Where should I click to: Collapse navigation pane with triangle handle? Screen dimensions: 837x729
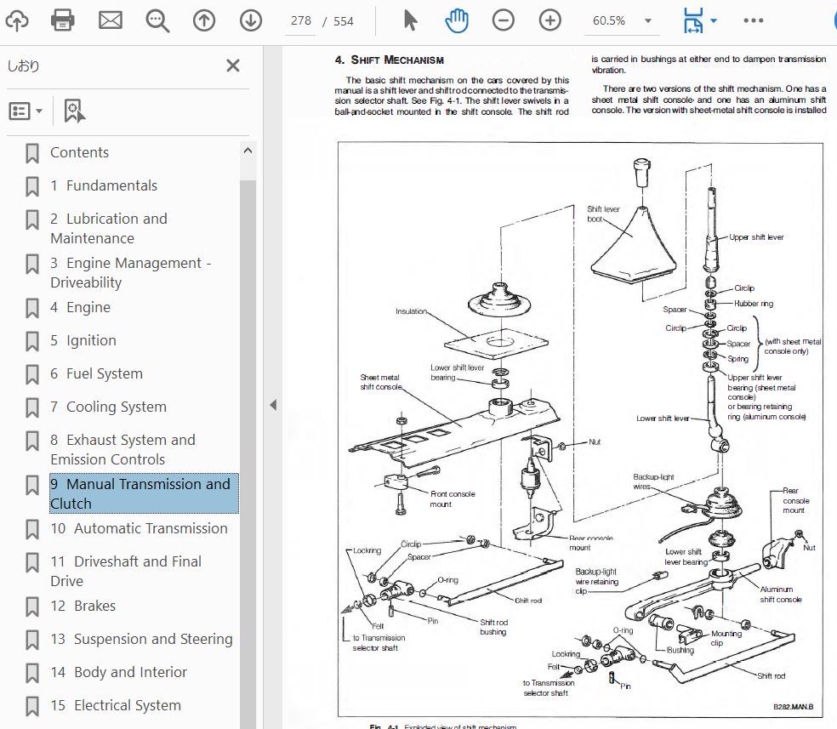(x=273, y=405)
